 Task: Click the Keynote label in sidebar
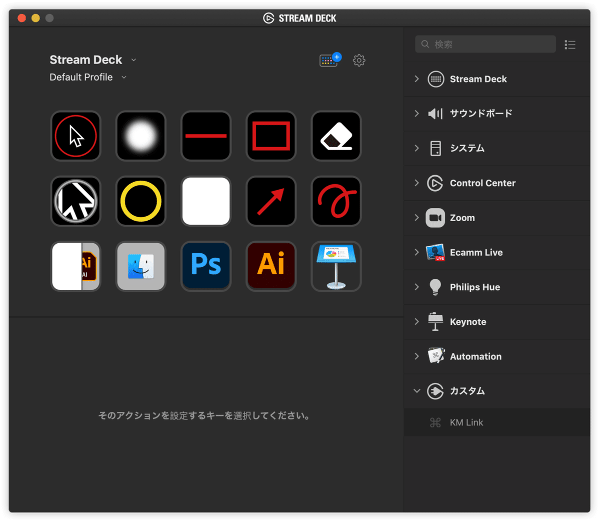coord(468,322)
